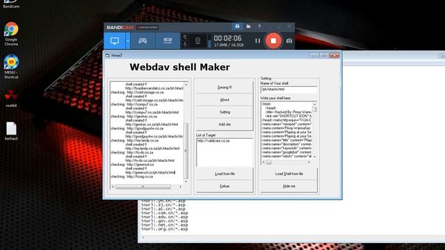The height and width of the screenshot is (250, 445).
Task: Take a screenshot with the Bandicam camera icon
Action: (289, 41)
